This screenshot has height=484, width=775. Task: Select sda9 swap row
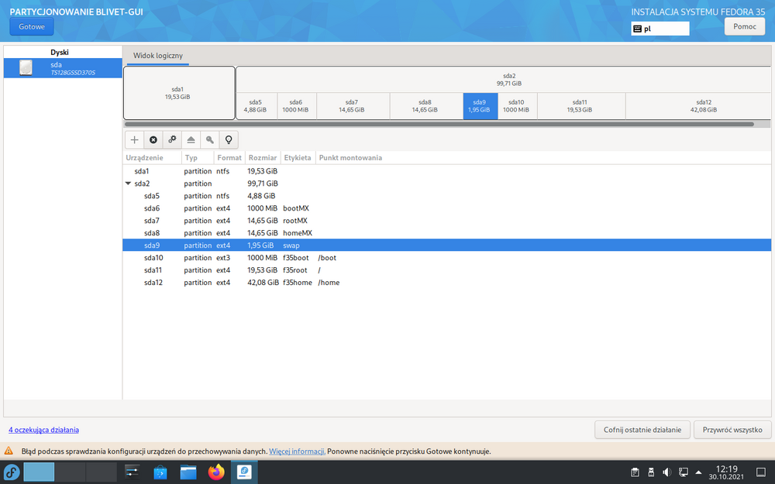point(447,245)
